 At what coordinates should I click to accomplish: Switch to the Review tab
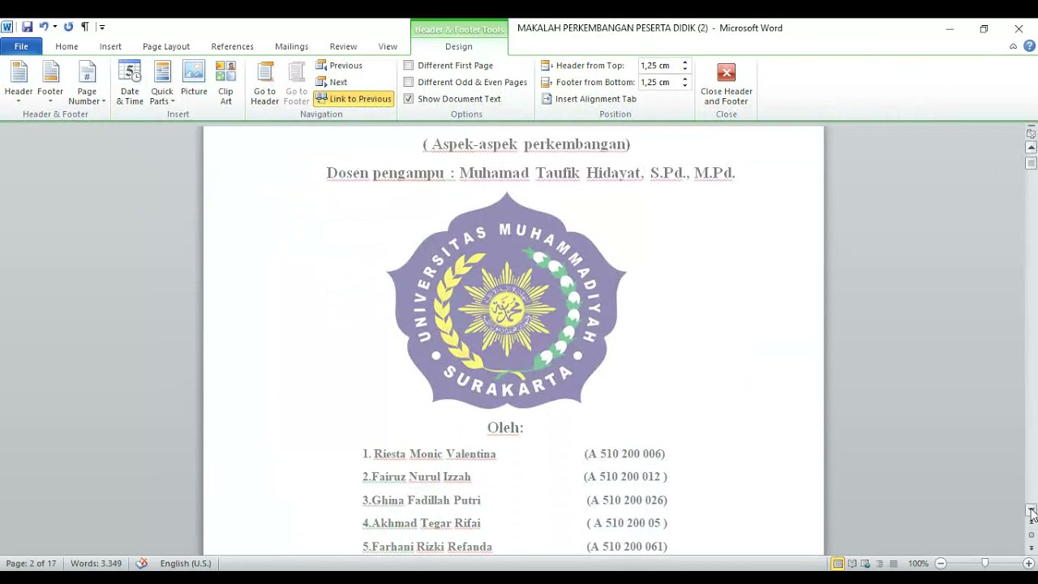click(343, 46)
